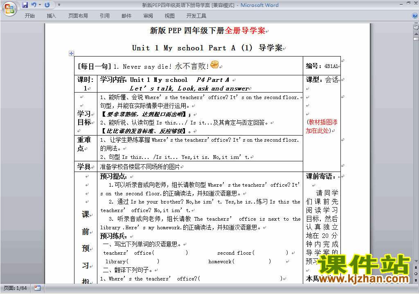Toggle the ruler icon above the scrollbar
Viewport: 419px width, 294px height.
[416, 27]
